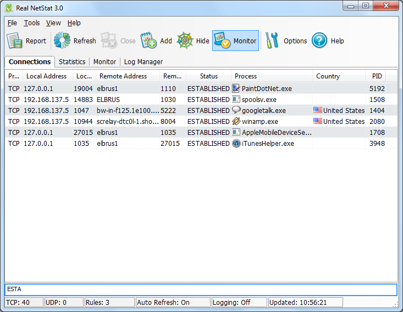
Task: Click local port 27015
Action: point(83,132)
